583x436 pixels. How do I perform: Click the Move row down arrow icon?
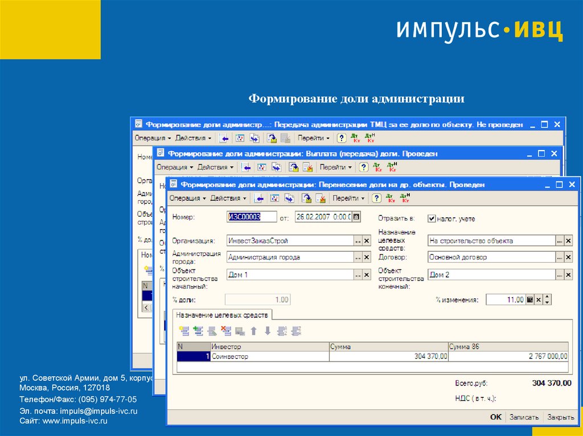268,331
